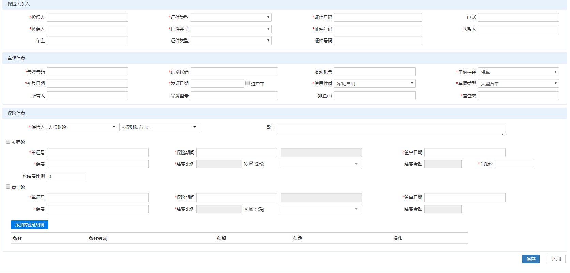Click the 发动机号 input field
570x273 pixels.
[x=375, y=72]
